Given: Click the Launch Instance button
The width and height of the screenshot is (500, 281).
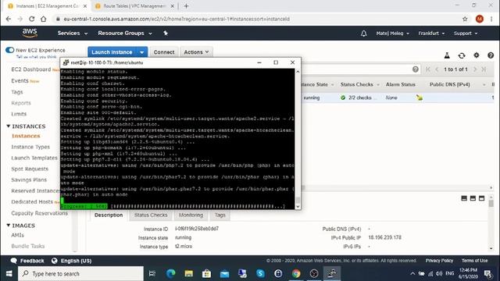Looking at the screenshot, I should click(112, 52).
